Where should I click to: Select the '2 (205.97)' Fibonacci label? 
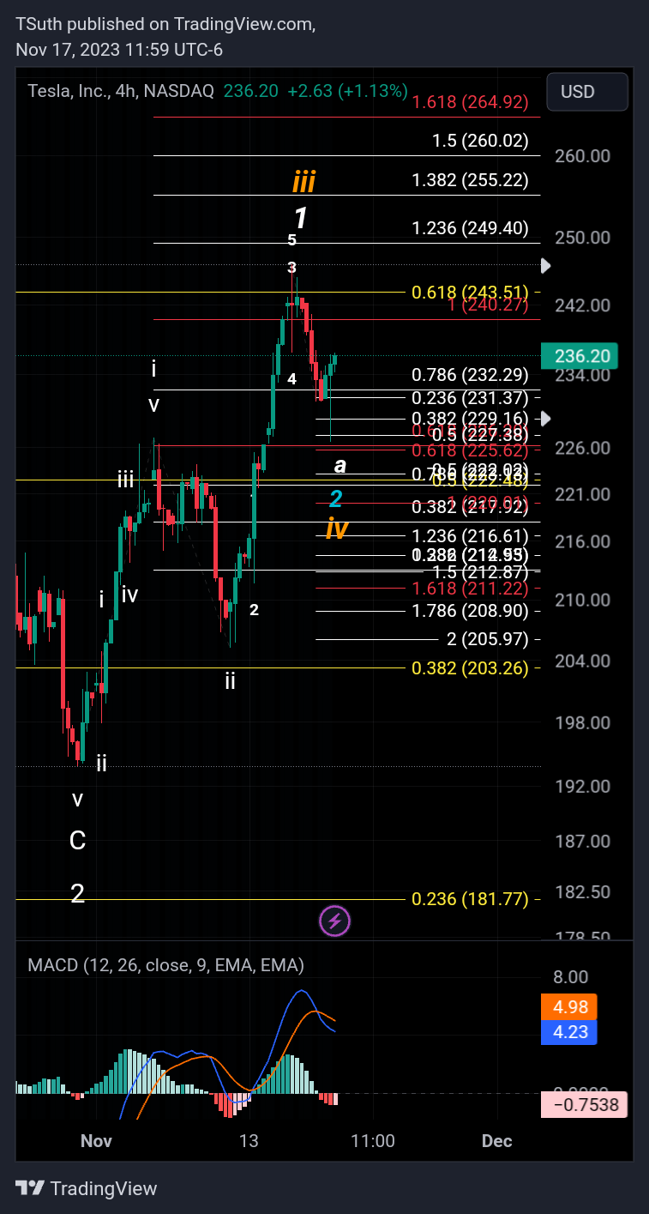click(x=488, y=639)
